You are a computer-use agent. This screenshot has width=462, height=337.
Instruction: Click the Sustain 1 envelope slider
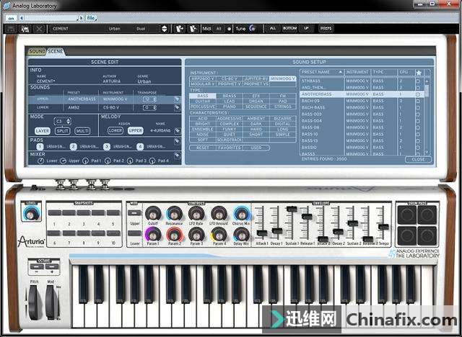[292, 209]
